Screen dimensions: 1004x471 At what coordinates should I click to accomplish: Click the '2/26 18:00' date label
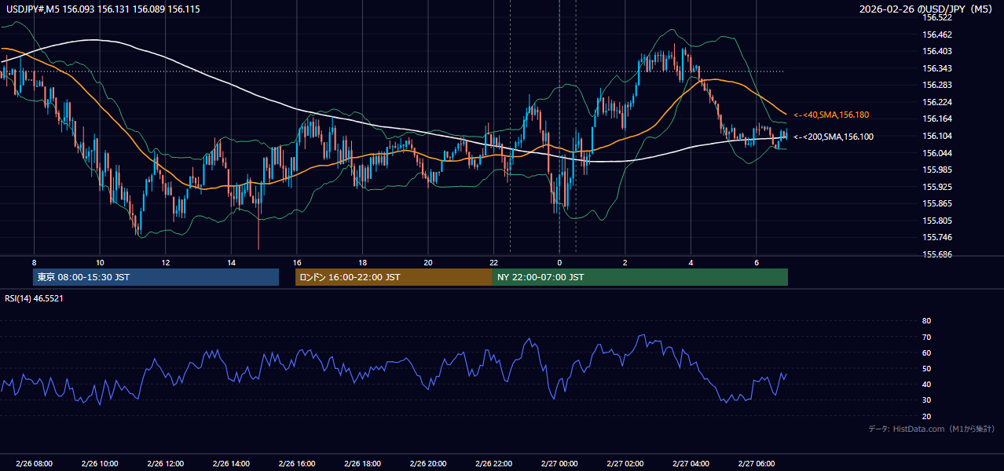coord(362,463)
